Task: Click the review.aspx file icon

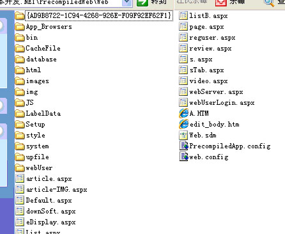Action: 183,49
